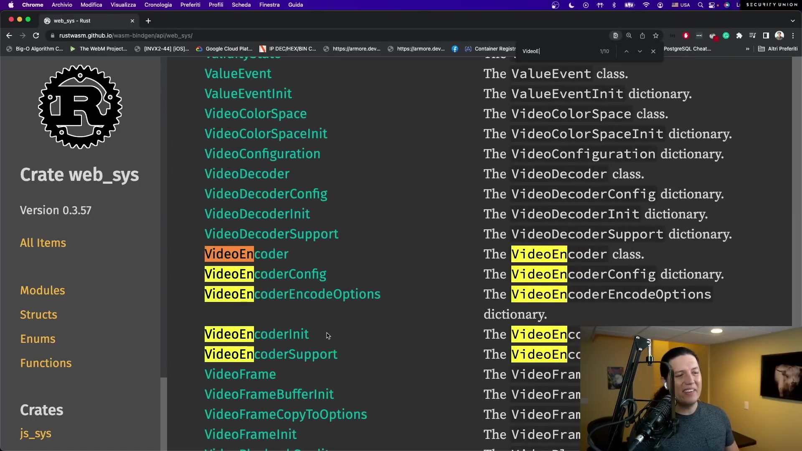Go to next find-in-page match
This screenshot has width=802, height=451.
640,51
